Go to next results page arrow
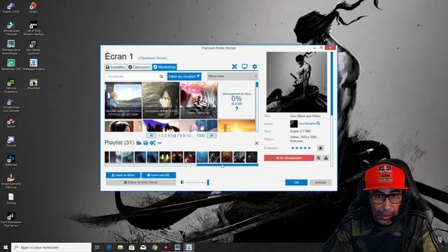Screen dimensions: 448x252 tap(211, 135)
